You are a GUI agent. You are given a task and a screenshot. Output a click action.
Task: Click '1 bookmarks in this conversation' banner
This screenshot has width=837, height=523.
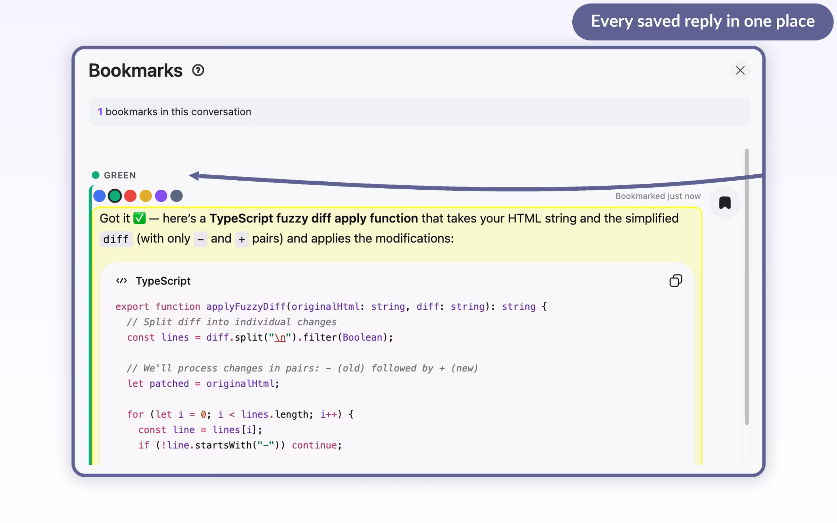click(419, 112)
